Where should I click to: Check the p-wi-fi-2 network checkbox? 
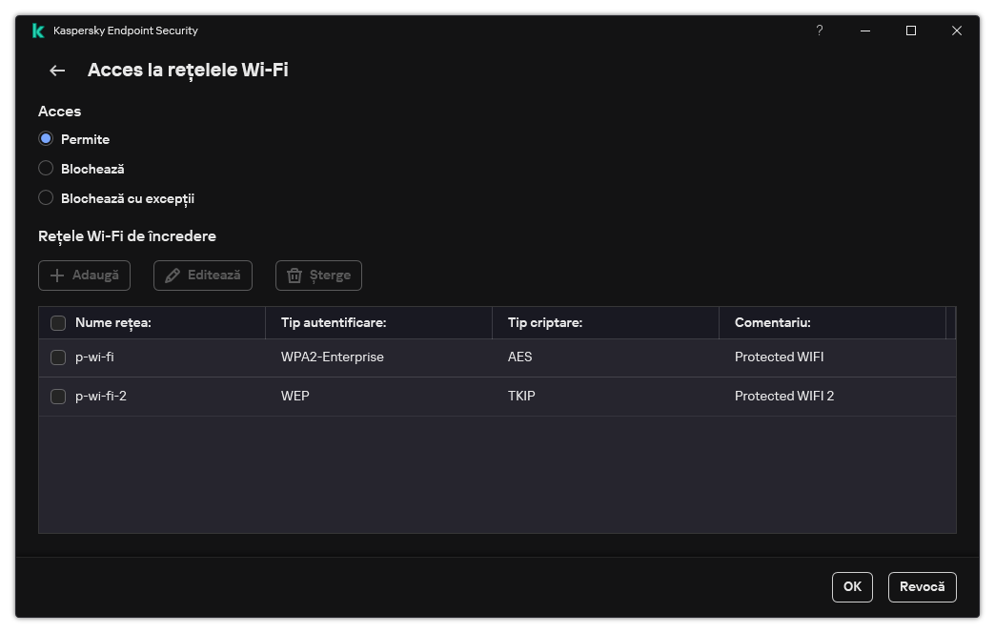(58, 396)
